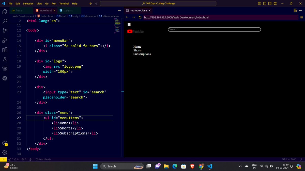Open notifications bell in status bar

click(301, 159)
